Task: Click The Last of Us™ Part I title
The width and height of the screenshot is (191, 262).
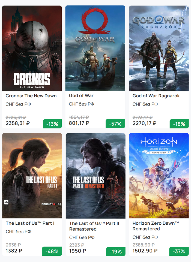Action: click(30, 223)
